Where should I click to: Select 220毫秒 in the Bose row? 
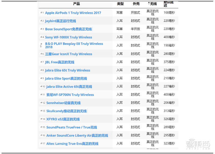[169, 29]
